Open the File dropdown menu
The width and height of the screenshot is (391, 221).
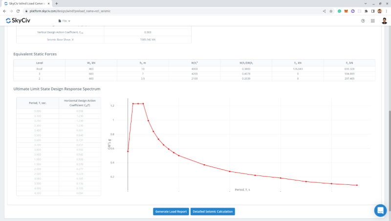click(64, 21)
